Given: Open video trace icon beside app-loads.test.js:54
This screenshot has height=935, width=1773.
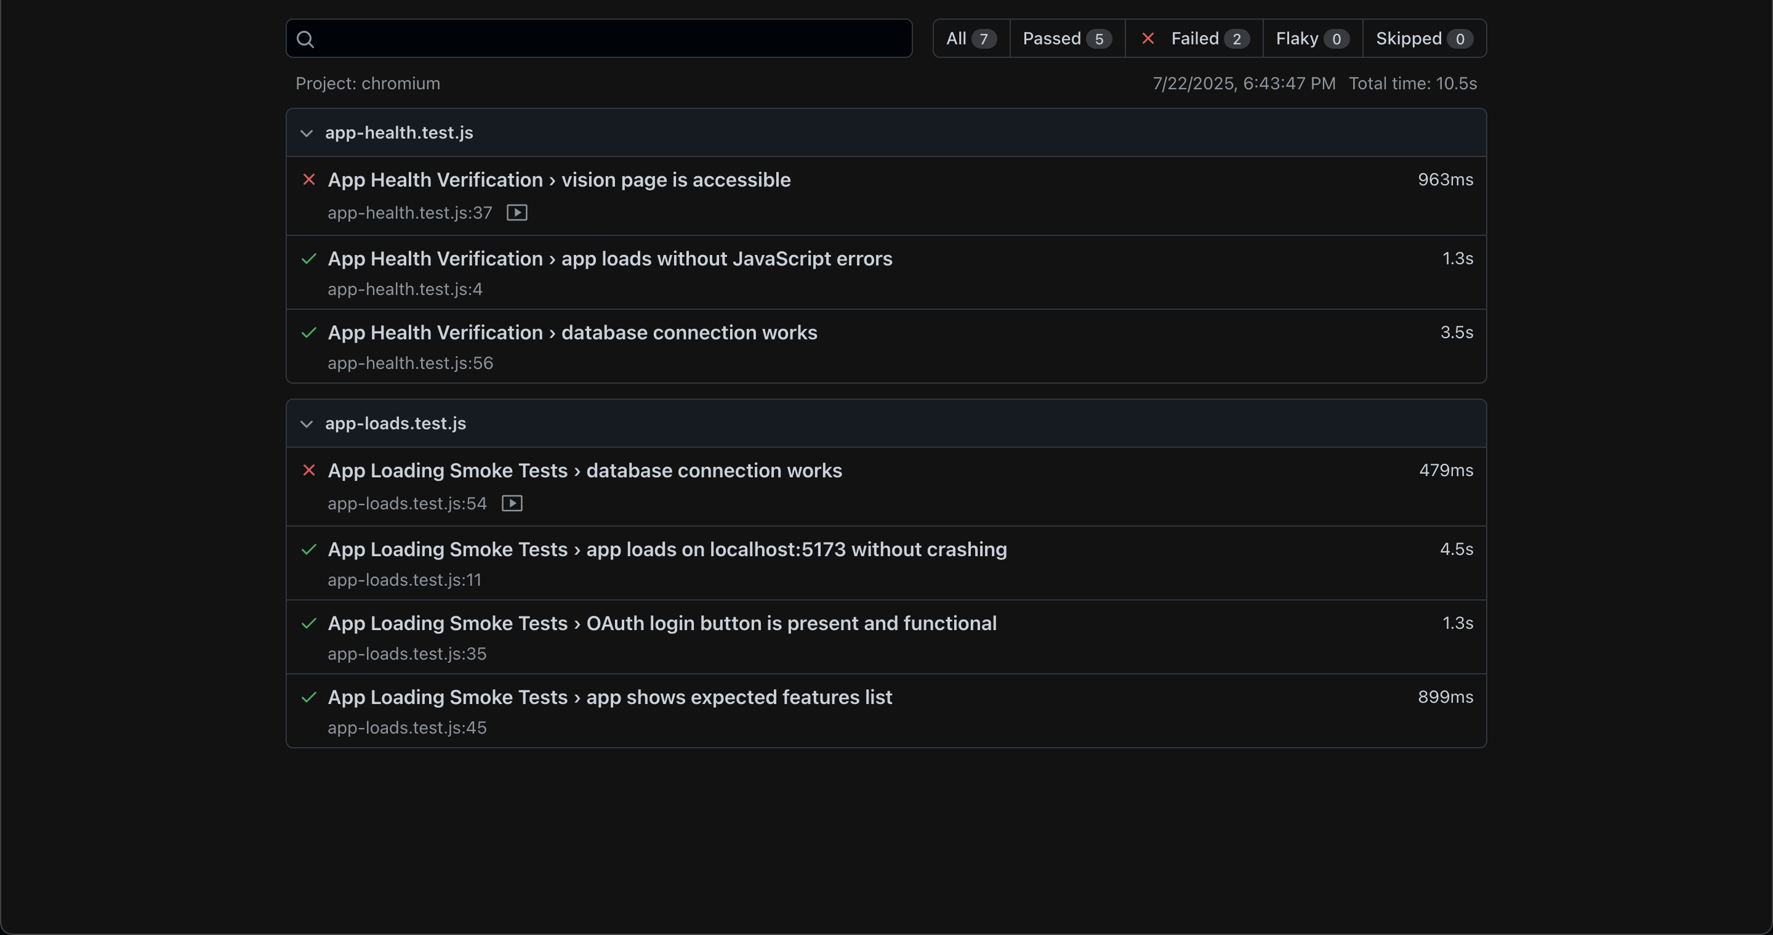Looking at the screenshot, I should 512,503.
